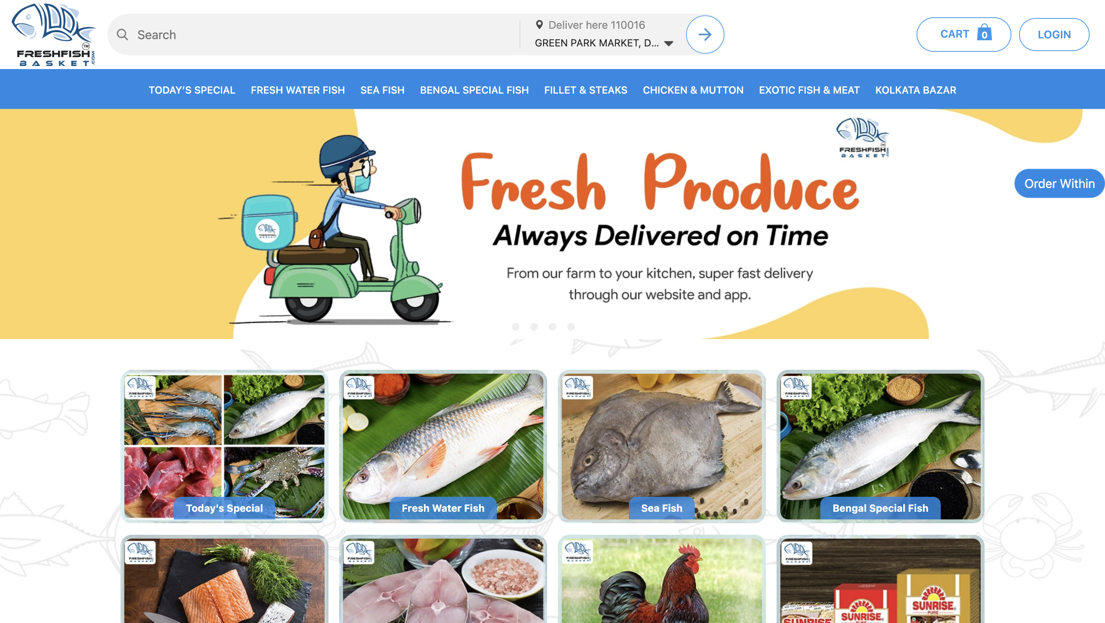The height and width of the screenshot is (623, 1105).
Task: Go to Kolkata Bazar category
Action: [x=915, y=90]
